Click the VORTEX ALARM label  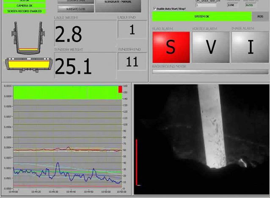tap(204, 29)
